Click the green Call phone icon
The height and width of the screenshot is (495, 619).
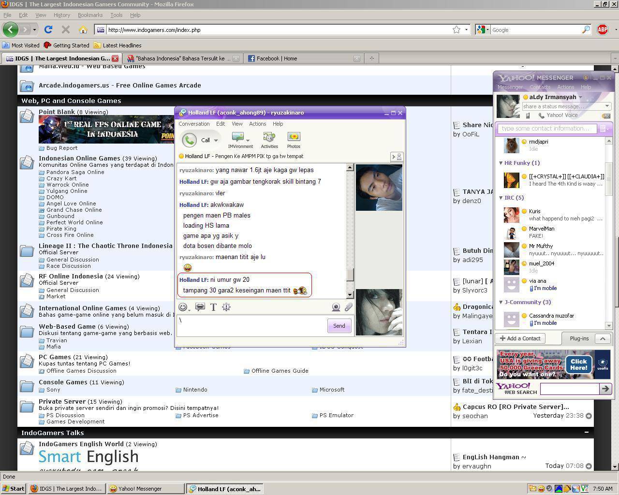point(189,140)
